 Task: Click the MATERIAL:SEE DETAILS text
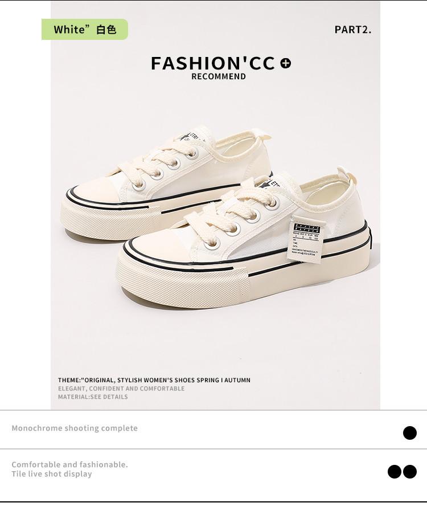click(x=93, y=397)
